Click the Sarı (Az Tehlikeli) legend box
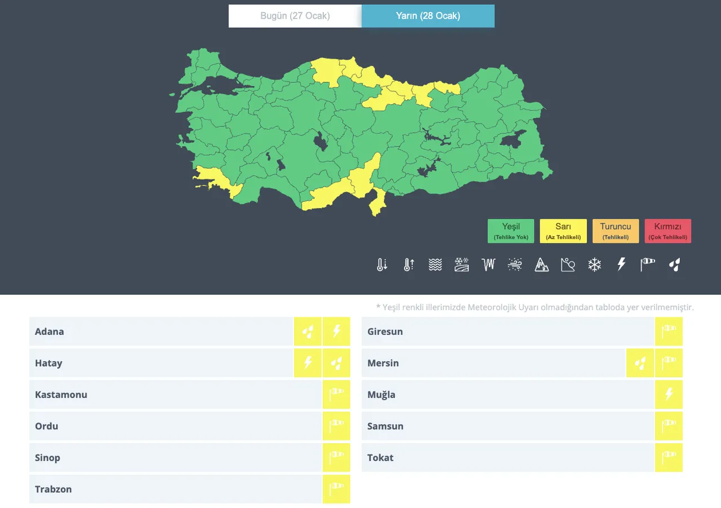721x508 pixels. click(563, 231)
